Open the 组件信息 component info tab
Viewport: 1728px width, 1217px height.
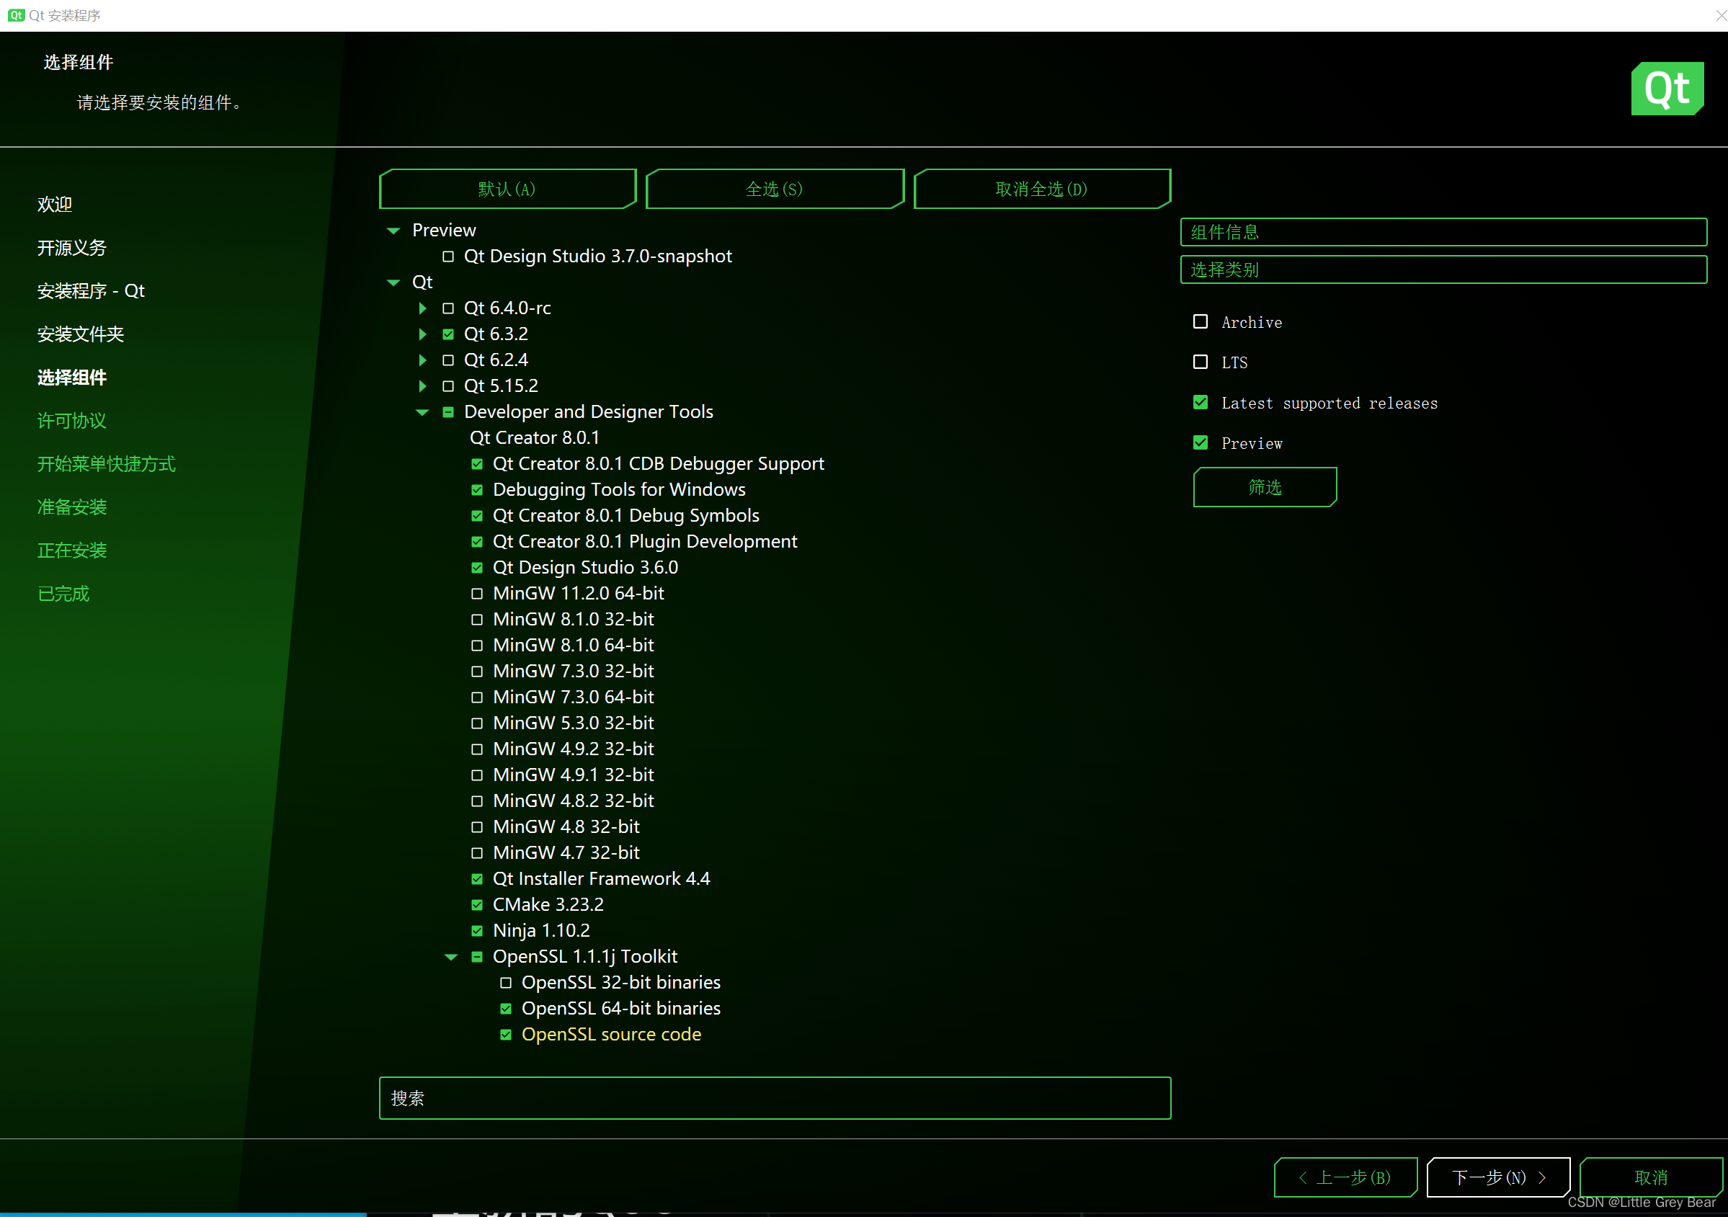1443,232
